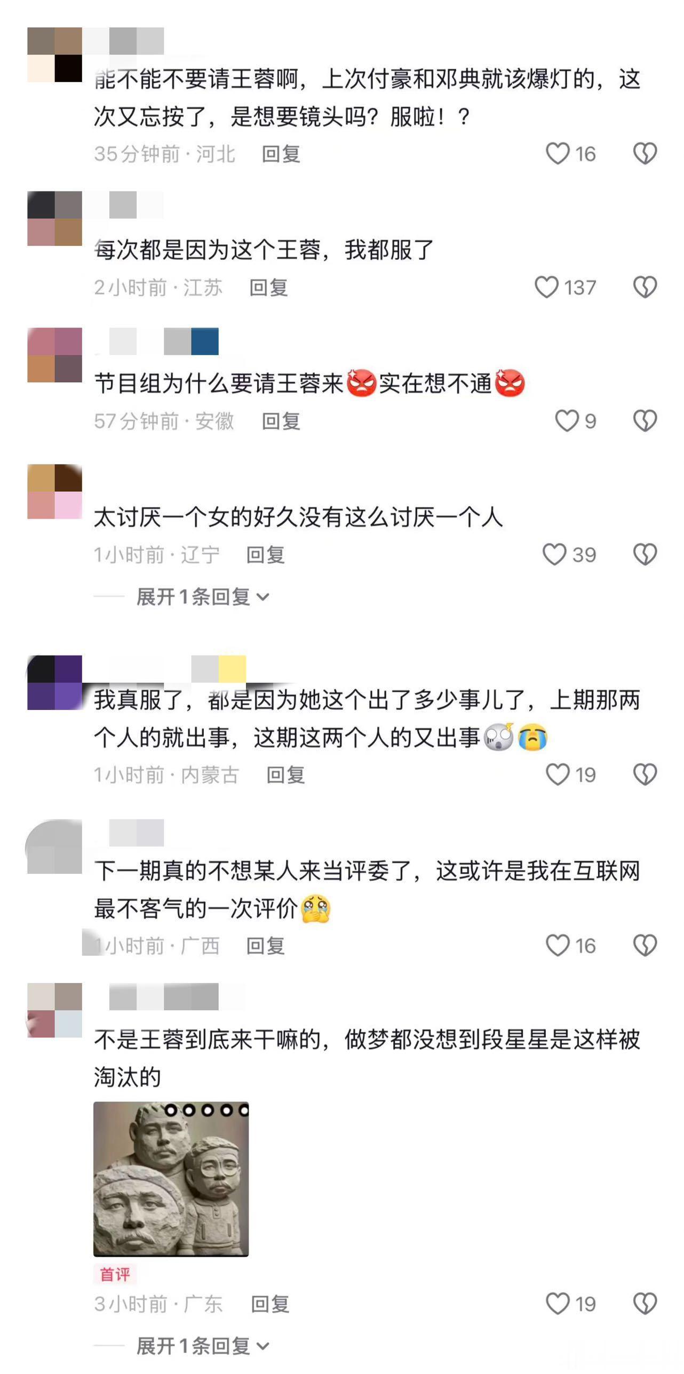The width and height of the screenshot is (684, 1374).
Task: Dislike the Anhui comment via broken heart
Action: [x=645, y=421]
